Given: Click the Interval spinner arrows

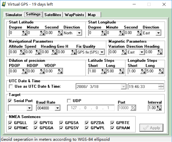Looking at the screenshot, I should click(x=159, y=108).
